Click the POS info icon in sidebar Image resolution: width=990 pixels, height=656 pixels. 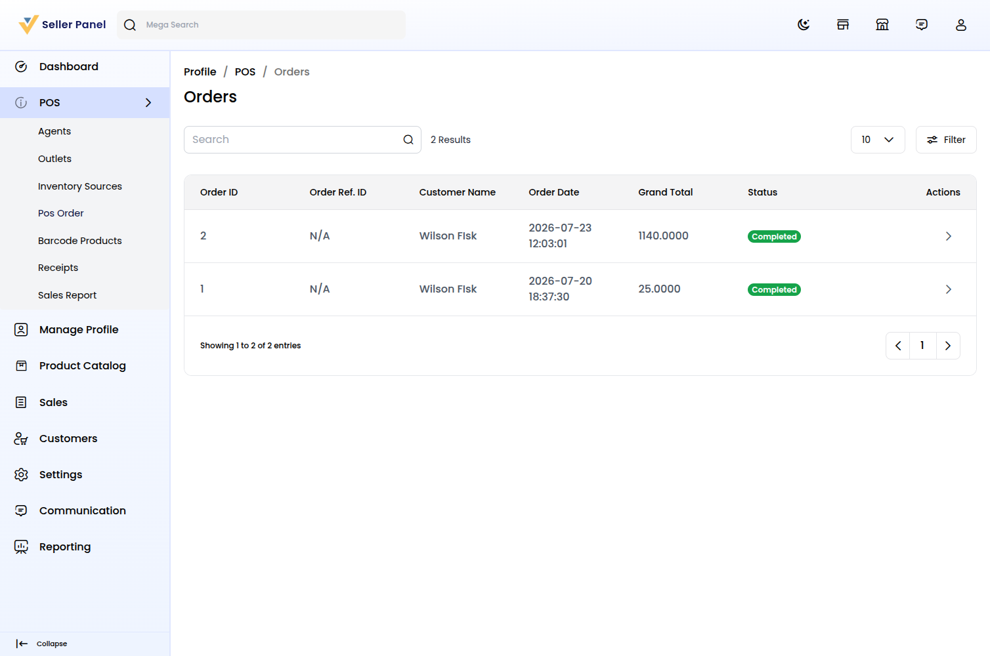(x=21, y=102)
